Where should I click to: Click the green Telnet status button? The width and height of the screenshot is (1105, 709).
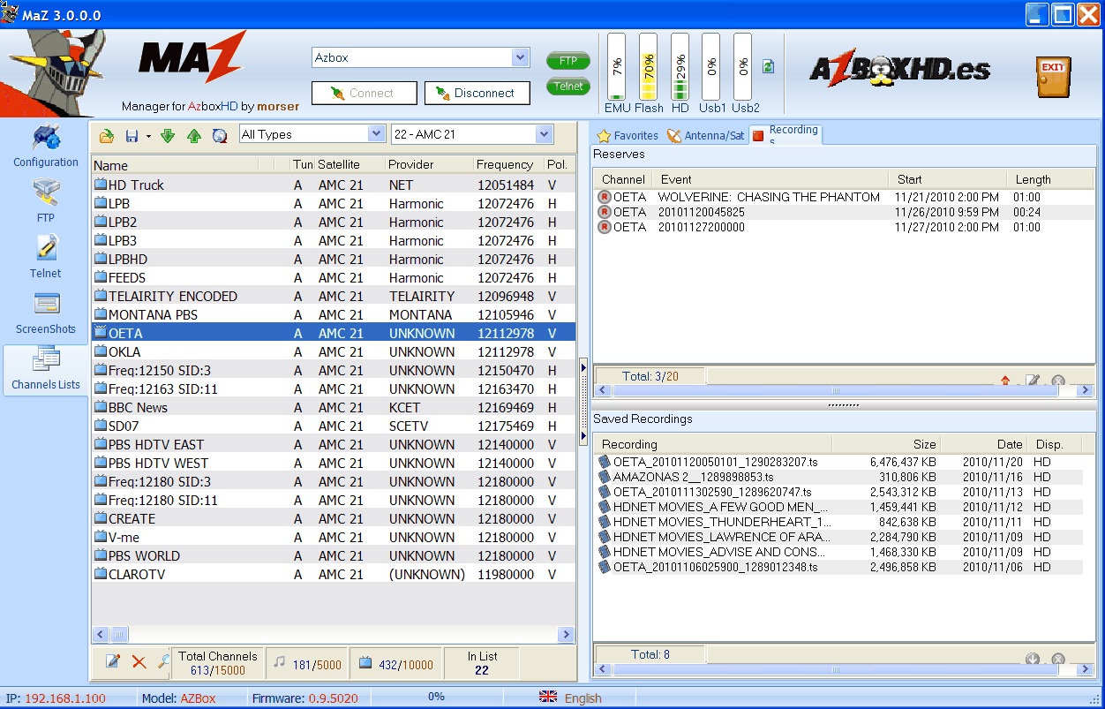(568, 87)
